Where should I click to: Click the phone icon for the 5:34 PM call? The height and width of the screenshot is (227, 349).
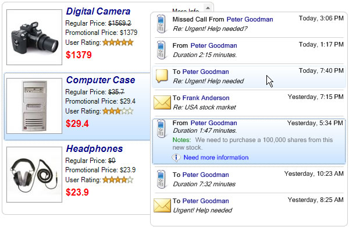[x=161, y=129]
